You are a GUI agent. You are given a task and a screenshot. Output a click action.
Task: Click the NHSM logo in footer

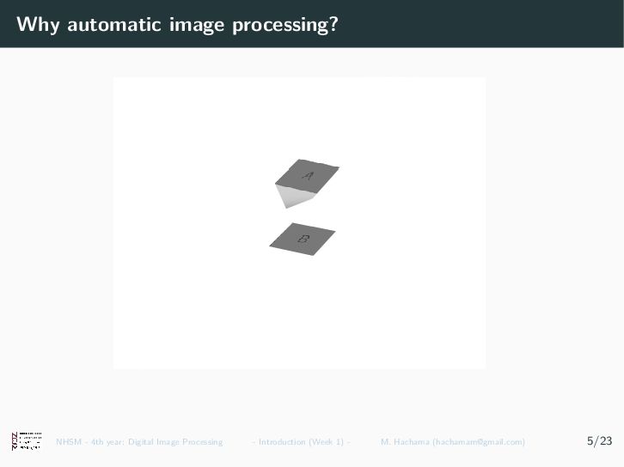[x=27, y=440]
